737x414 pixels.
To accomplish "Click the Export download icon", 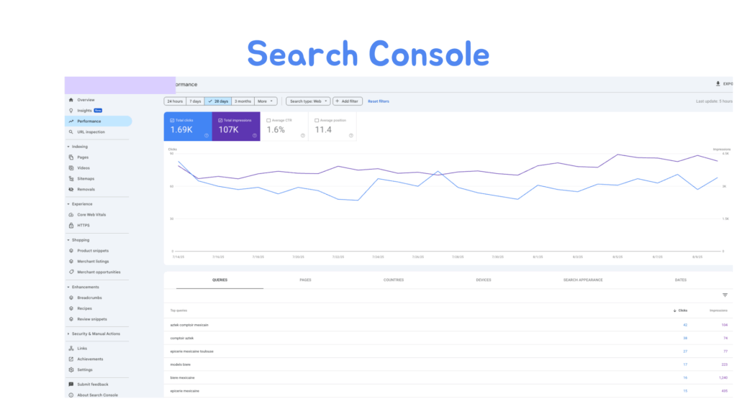I will pyautogui.click(x=718, y=83).
